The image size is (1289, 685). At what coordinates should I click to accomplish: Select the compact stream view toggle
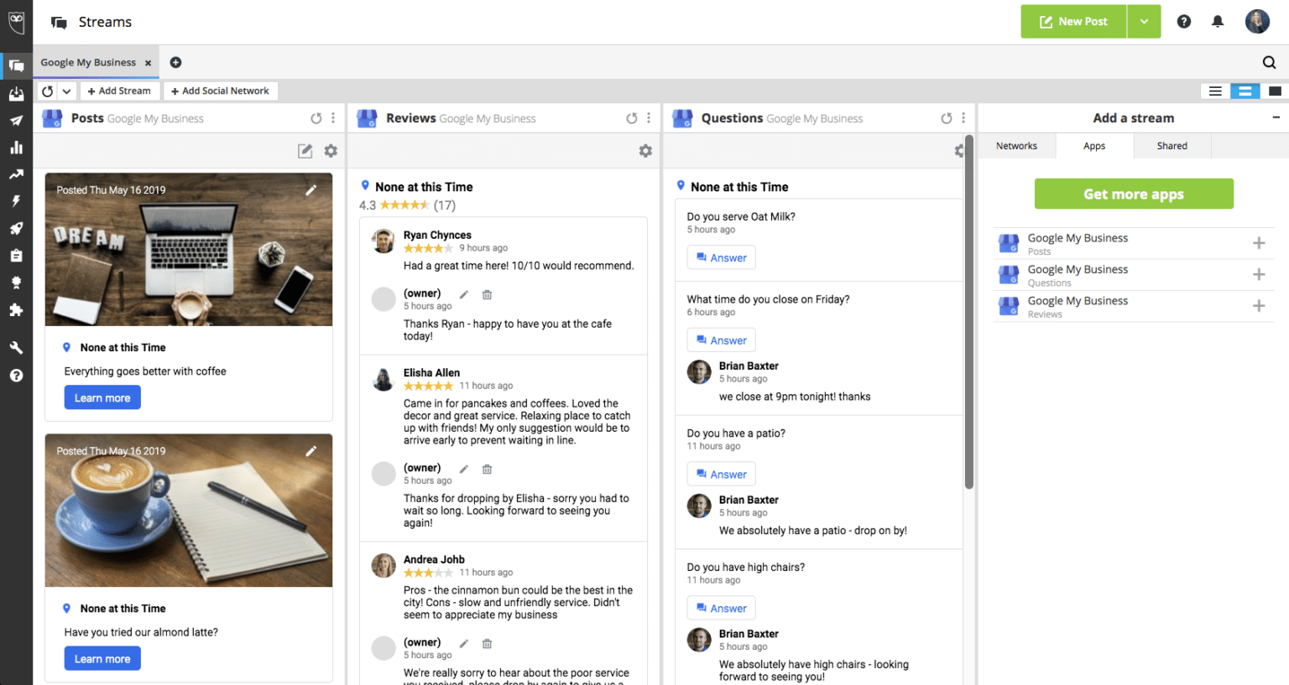(x=1245, y=91)
